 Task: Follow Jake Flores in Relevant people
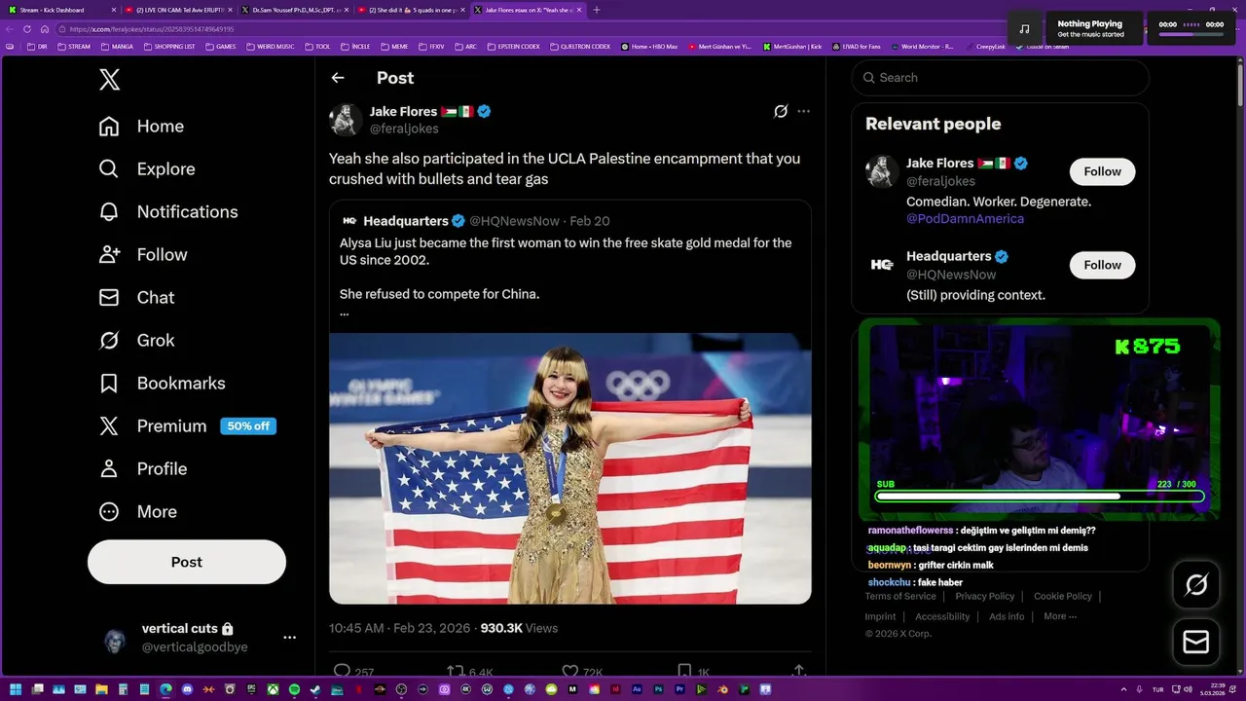click(1102, 171)
